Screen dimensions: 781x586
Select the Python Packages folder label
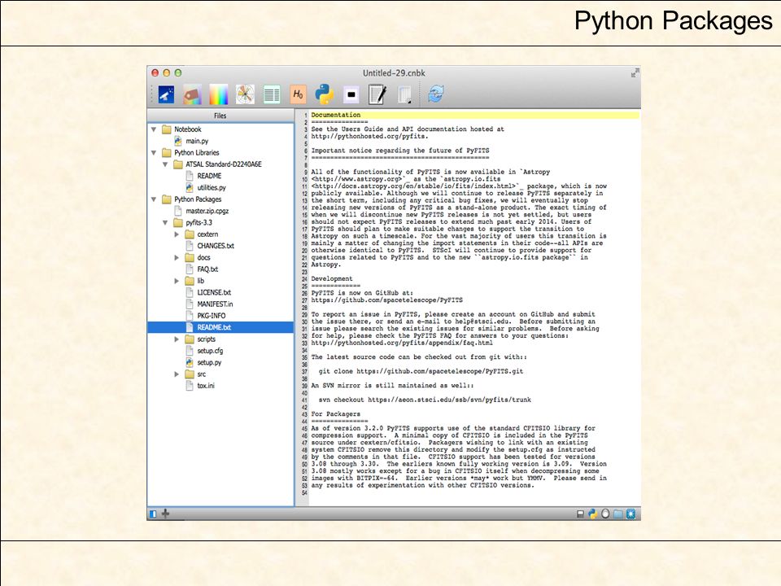198,199
